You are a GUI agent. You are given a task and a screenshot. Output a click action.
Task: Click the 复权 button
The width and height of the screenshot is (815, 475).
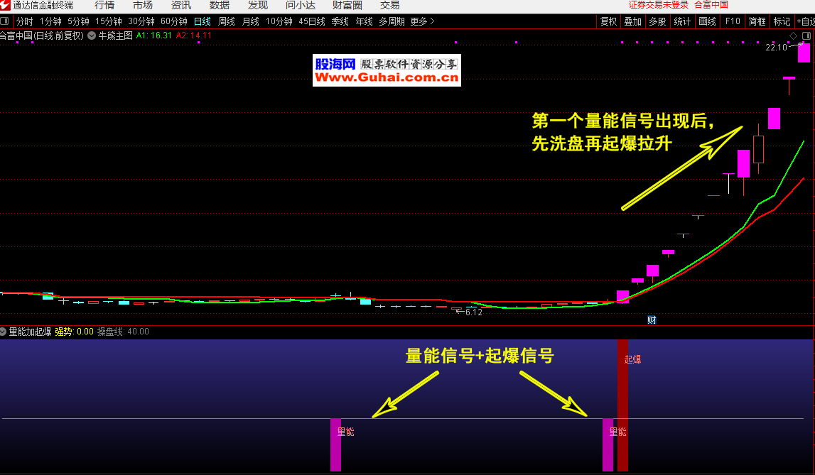(x=608, y=21)
